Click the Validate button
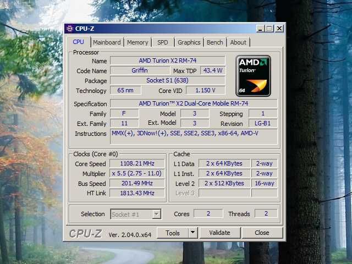This screenshot has height=264, width=352. point(219,233)
